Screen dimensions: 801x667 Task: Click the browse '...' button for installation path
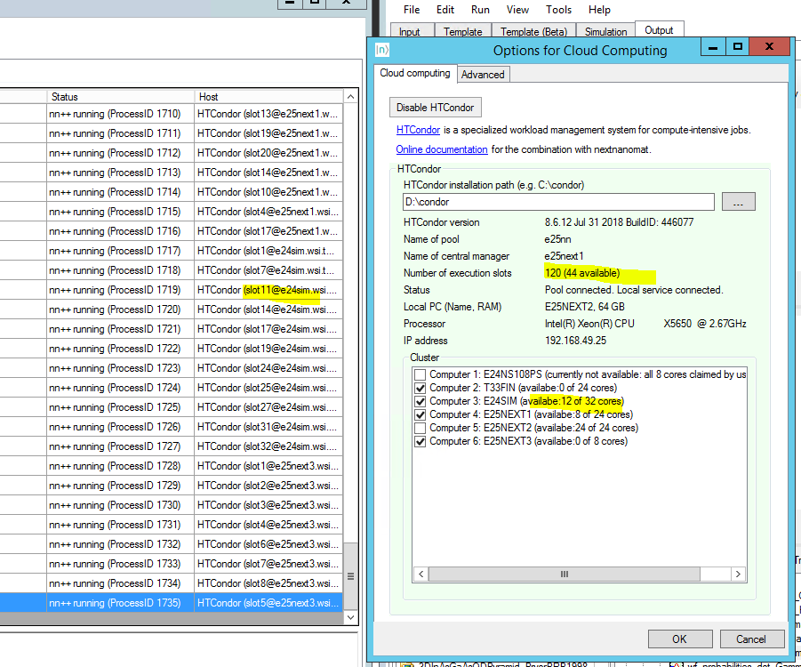pos(738,202)
